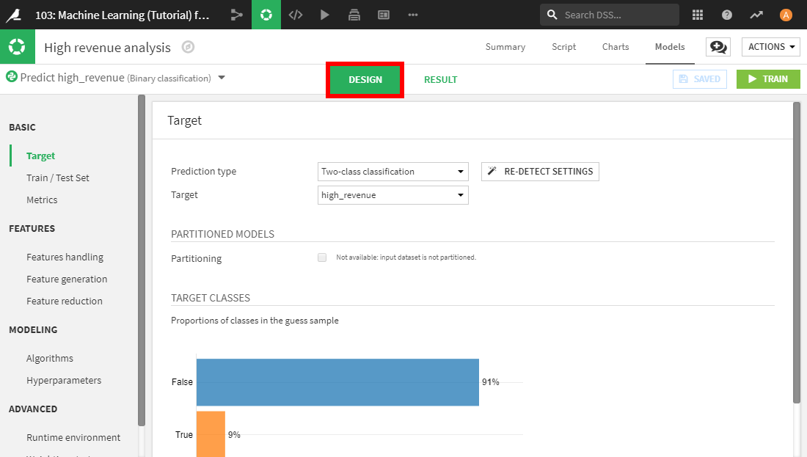Click the compass icon next to title
This screenshot has height=457, width=807.
[x=189, y=48]
